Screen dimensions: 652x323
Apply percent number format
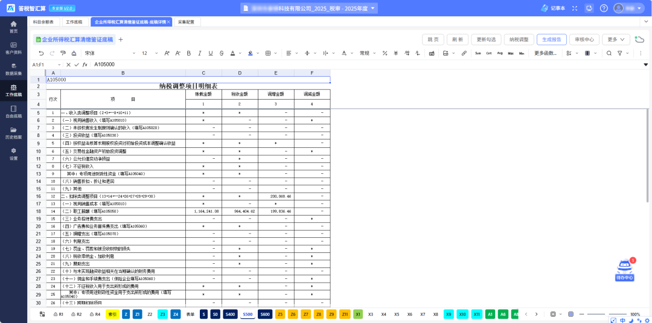(385, 53)
